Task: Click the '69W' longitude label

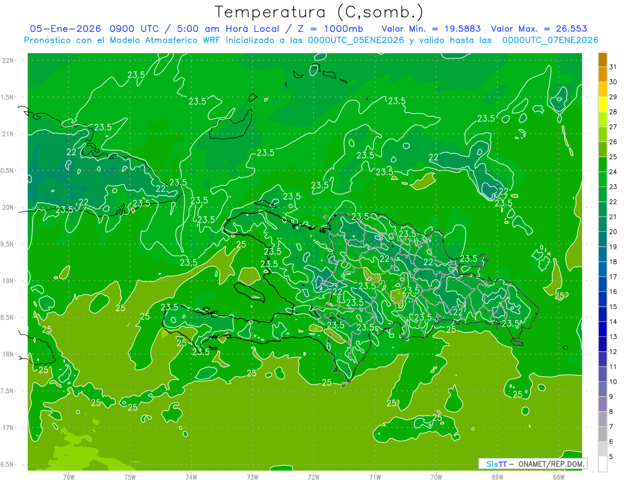Action: (x=497, y=477)
